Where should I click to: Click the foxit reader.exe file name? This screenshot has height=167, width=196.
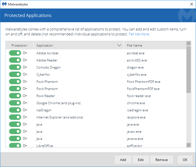coord(139,96)
